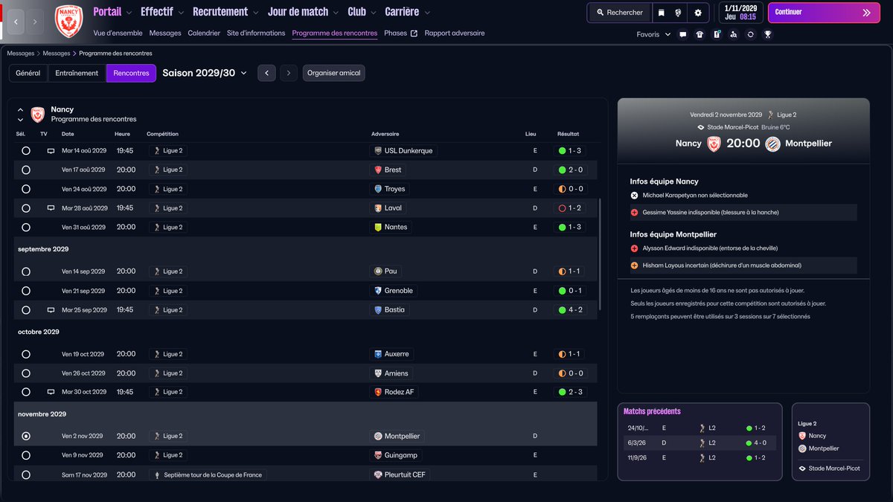Click the TV icon on Laval row

(x=51, y=208)
